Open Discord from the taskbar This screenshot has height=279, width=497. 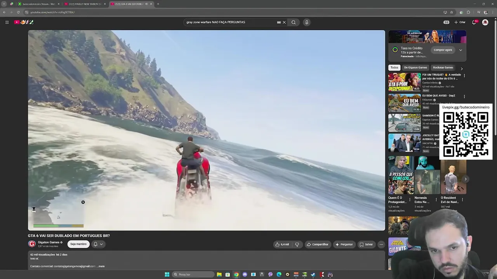[245, 274]
